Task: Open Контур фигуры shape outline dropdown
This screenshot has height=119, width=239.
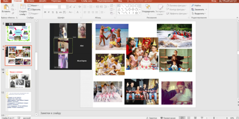Action: tap(176, 9)
